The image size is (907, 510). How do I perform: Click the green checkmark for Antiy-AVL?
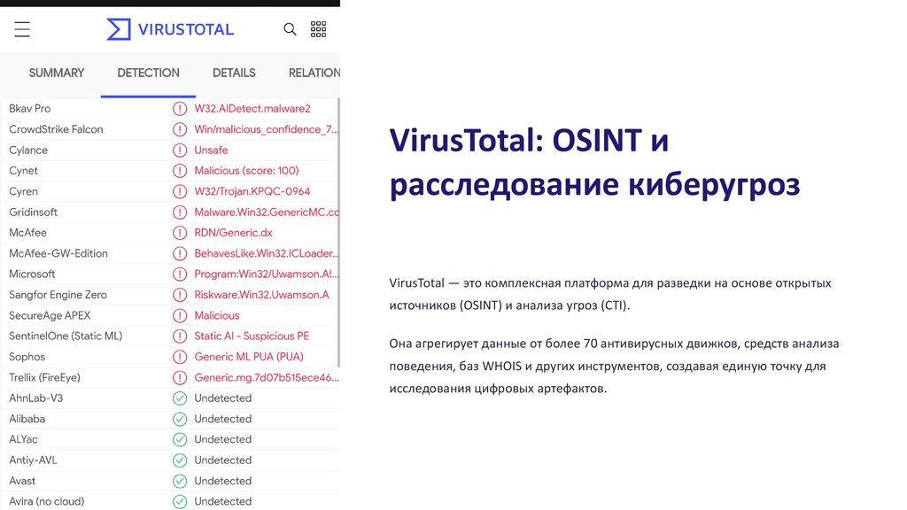[x=180, y=460]
